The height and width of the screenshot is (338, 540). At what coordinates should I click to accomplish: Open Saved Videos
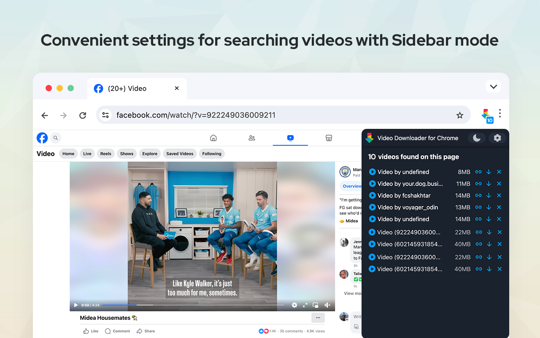pyautogui.click(x=180, y=154)
